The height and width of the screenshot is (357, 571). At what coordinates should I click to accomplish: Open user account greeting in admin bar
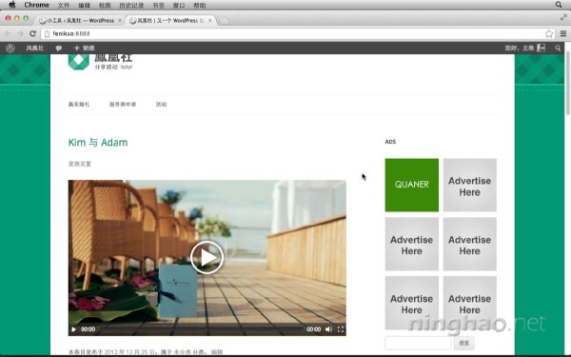tap(524, 48)
